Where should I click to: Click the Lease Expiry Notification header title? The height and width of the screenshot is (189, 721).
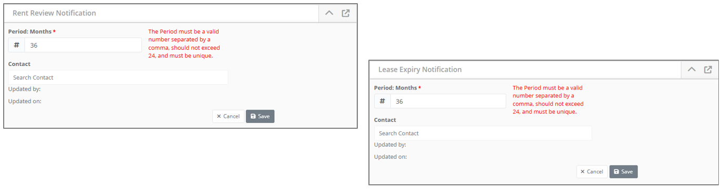tap(420, 69)
